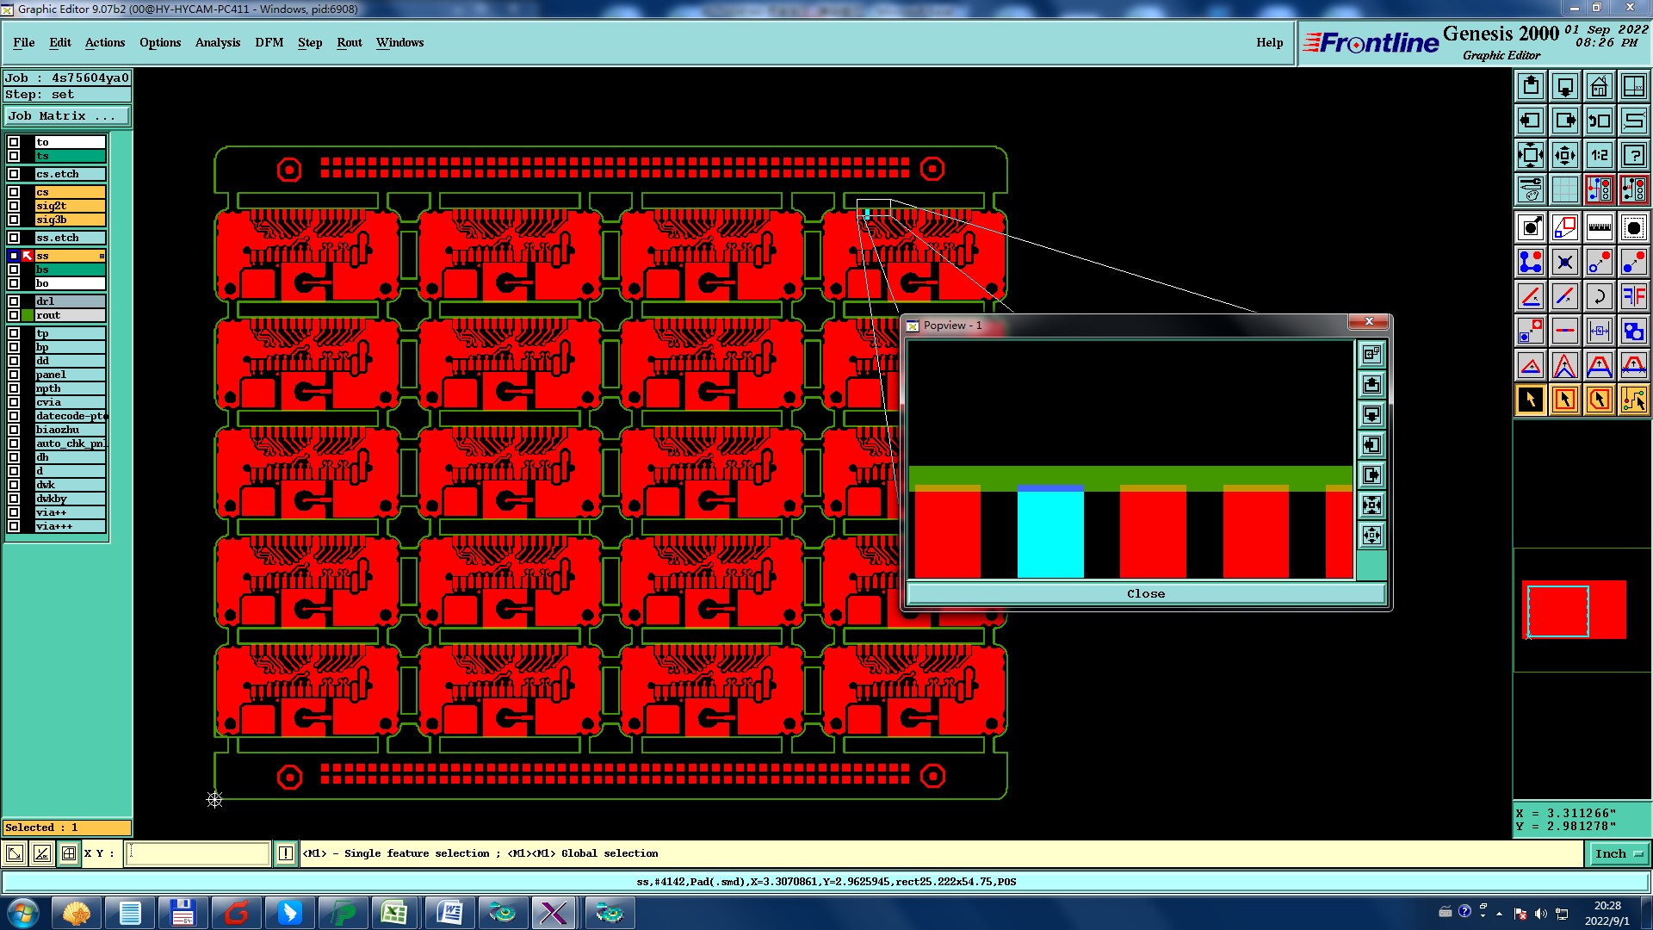Enable display checkbox for panel layer
The width and height of the screenshot is (1653, 930).
pyautogui.click(x=14, y=375)
